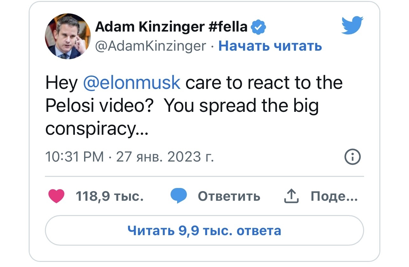The width and height of the screenshot is (409, 267).
Task: Click the blue reply bubble icon
Action: point(179,196)
